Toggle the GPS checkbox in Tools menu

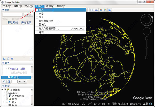[37, 17]
